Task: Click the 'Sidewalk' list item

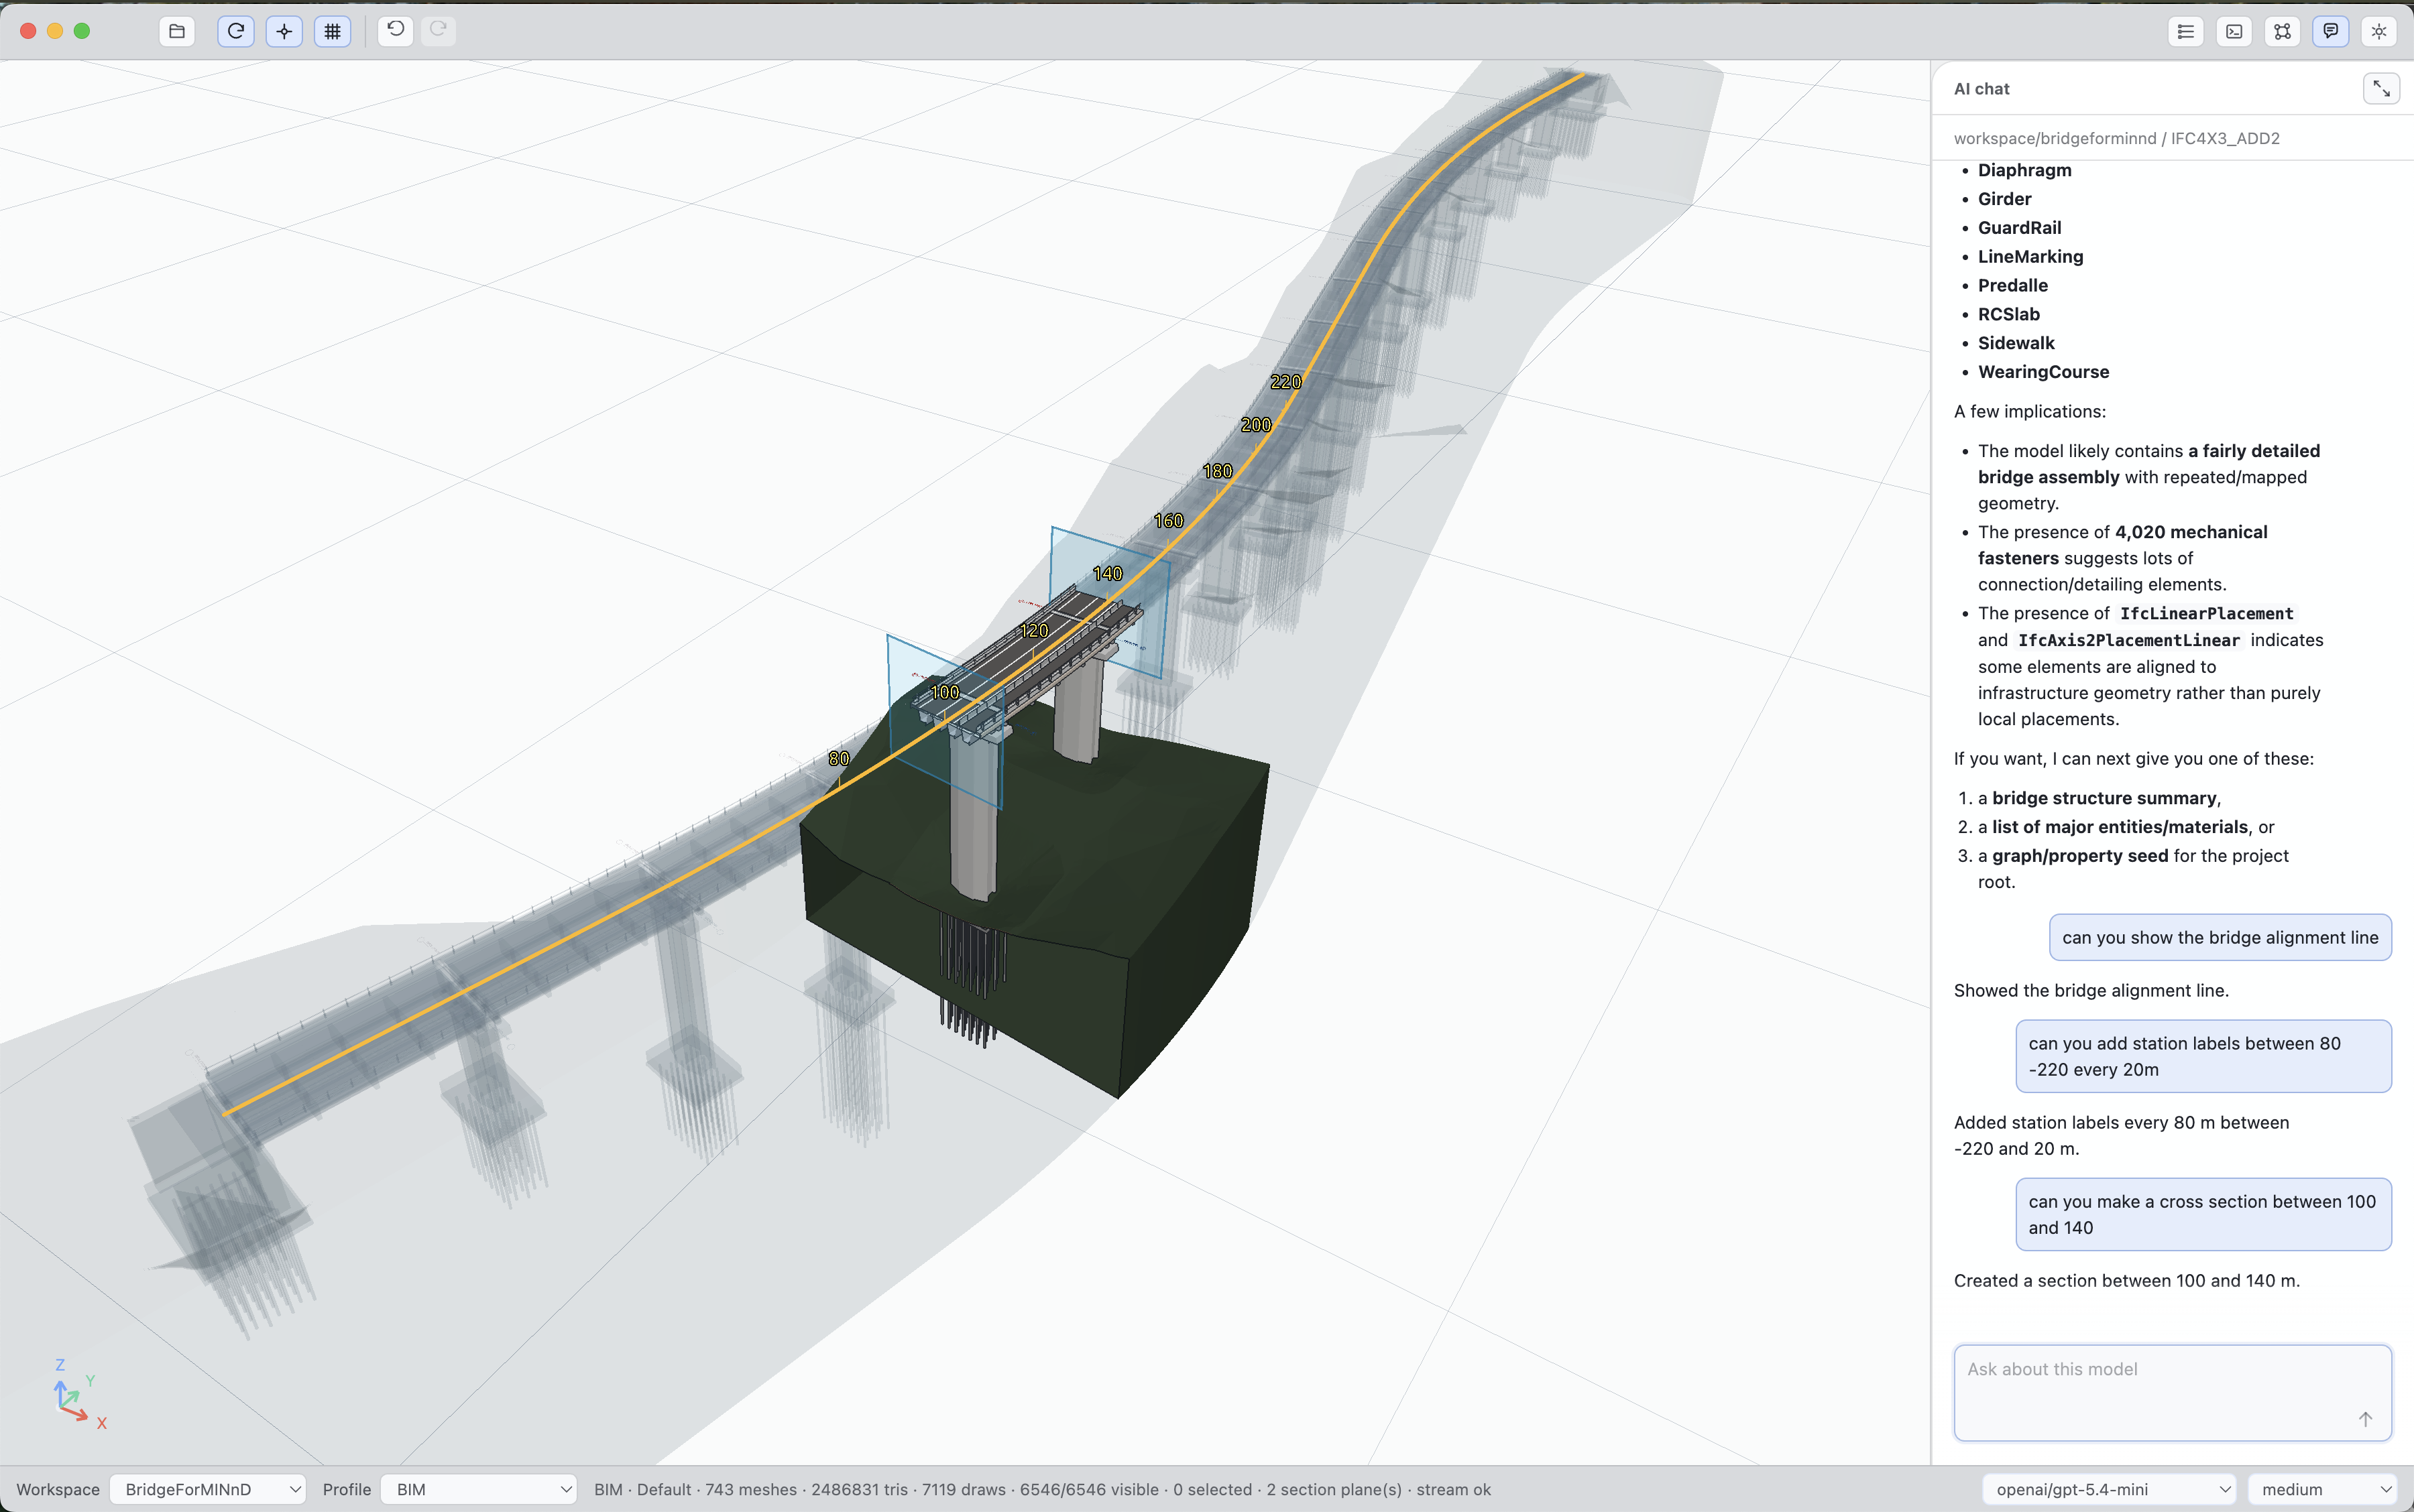Action: [x=2016, y=343]
